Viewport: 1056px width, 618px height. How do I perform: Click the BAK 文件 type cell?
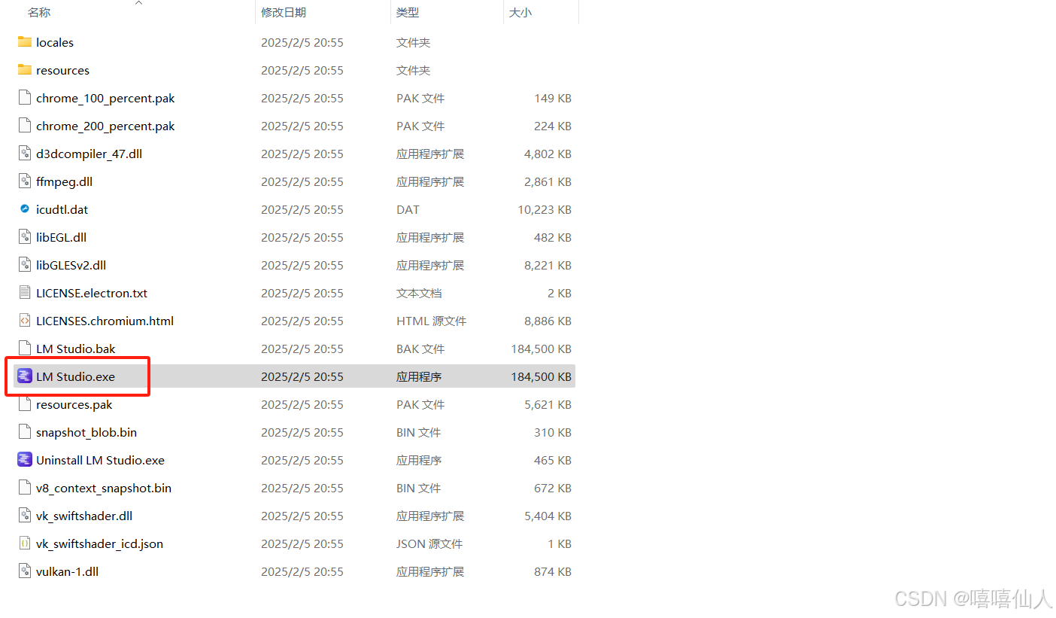tap(420, 349)
